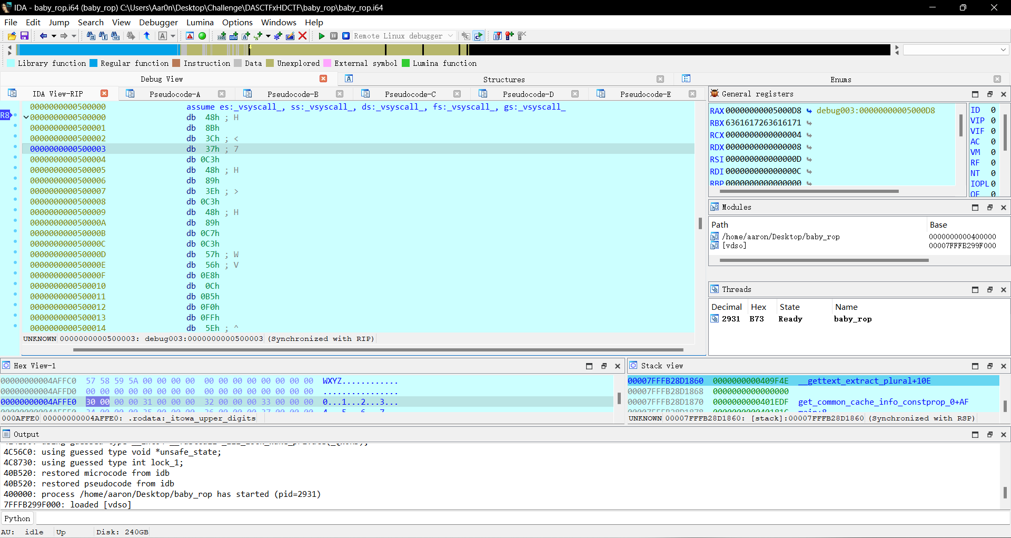Jump forward with the right arrow icon
This screenshot has width=1011, height=538.
[x=64, y=36]
